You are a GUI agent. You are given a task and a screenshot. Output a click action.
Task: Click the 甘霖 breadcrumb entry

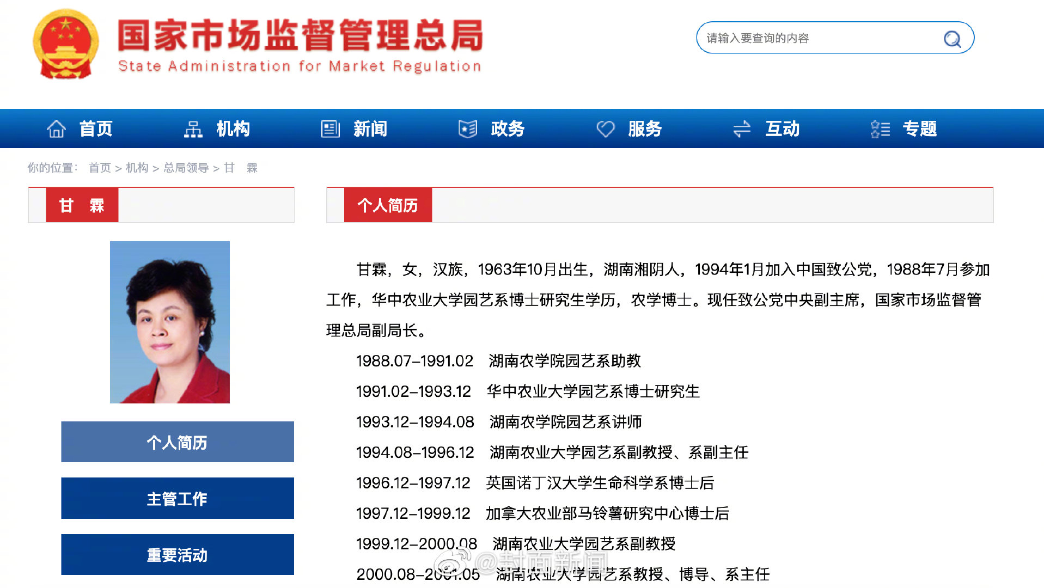(241, 168)
